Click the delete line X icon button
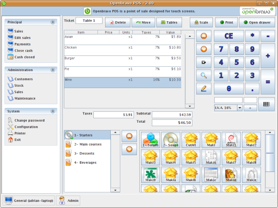 (204, 62)
